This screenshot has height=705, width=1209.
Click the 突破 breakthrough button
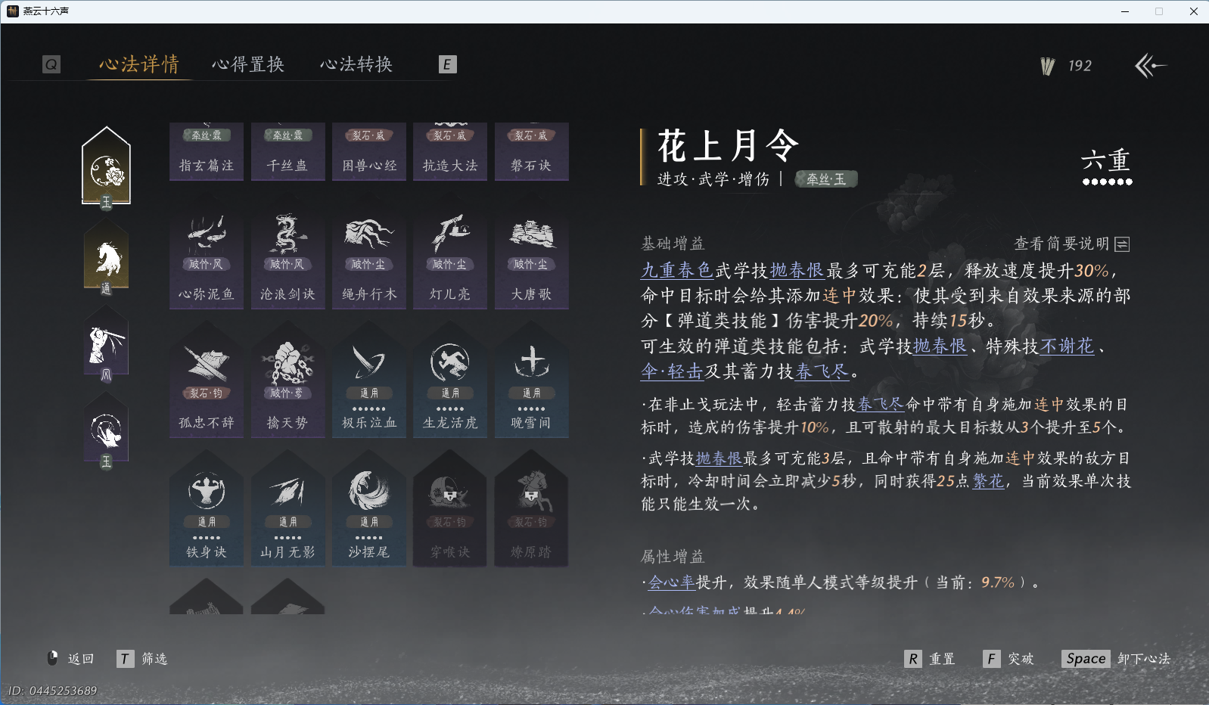[1009, 659]
